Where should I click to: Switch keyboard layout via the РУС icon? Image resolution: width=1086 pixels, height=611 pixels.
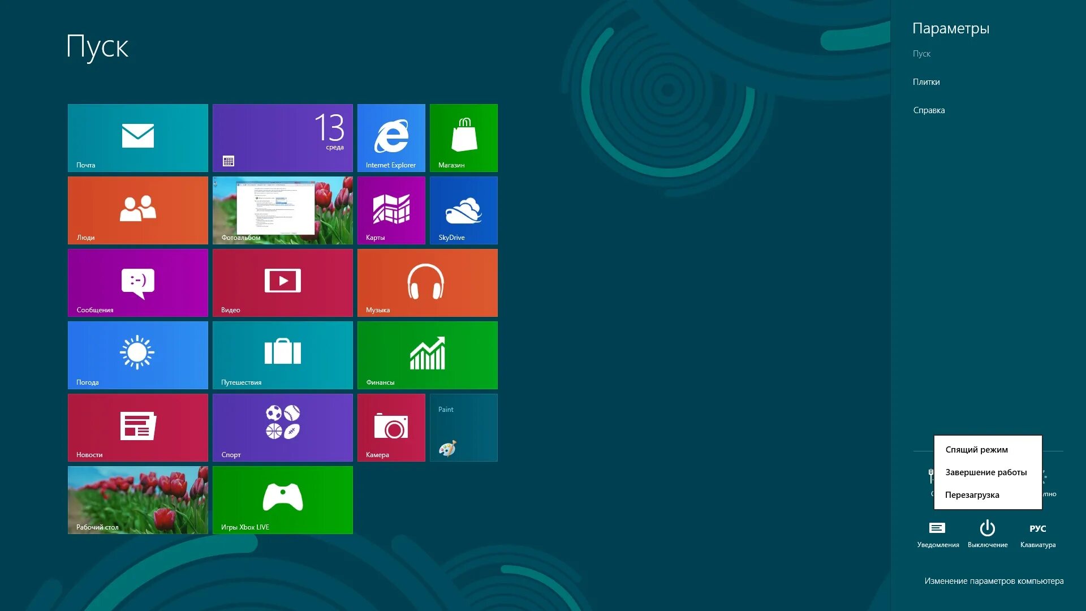point(1038,529)
